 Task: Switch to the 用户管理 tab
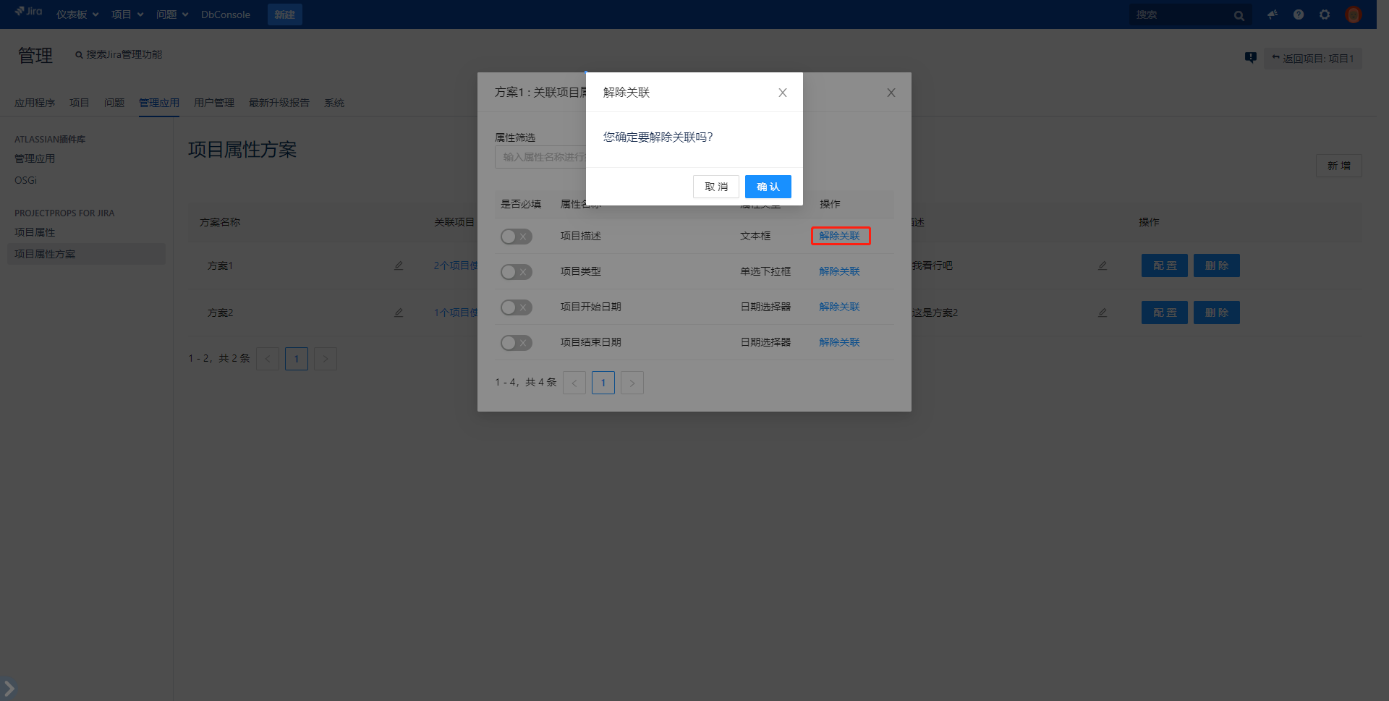coord(213,103)
